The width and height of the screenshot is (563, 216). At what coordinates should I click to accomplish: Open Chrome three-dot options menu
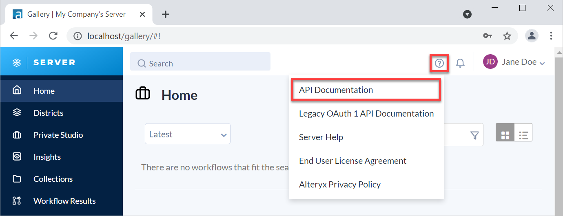click(x=551, y=36)
